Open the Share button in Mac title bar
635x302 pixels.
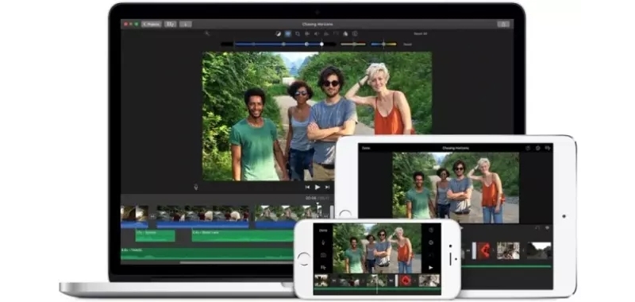[x=503, y=25]
